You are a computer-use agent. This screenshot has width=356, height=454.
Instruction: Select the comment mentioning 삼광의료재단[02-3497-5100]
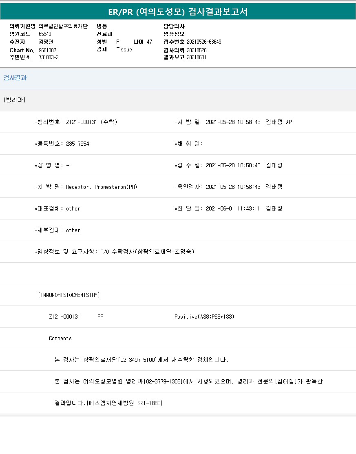142,360
